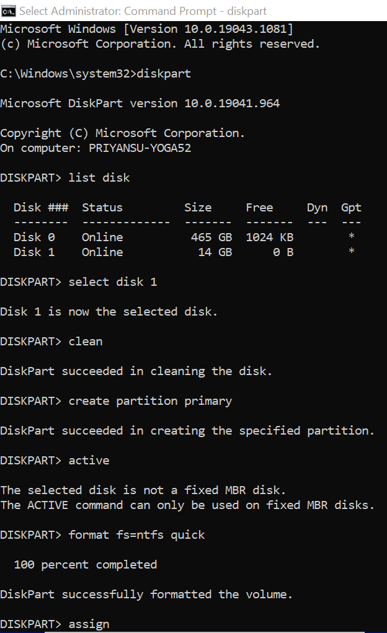
Task: Click the 'Status' column header in disk table
Action: tap(102, 208)
